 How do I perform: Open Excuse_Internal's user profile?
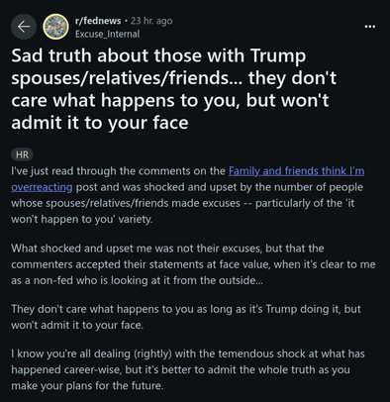pyautogui.click(x=107, y=34)
